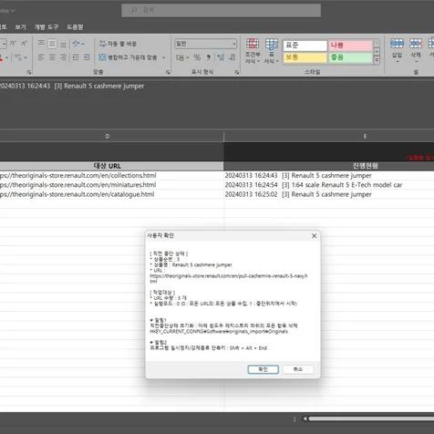
Task: Close the 사용자 확인 dialog with X
Action: 314,236
